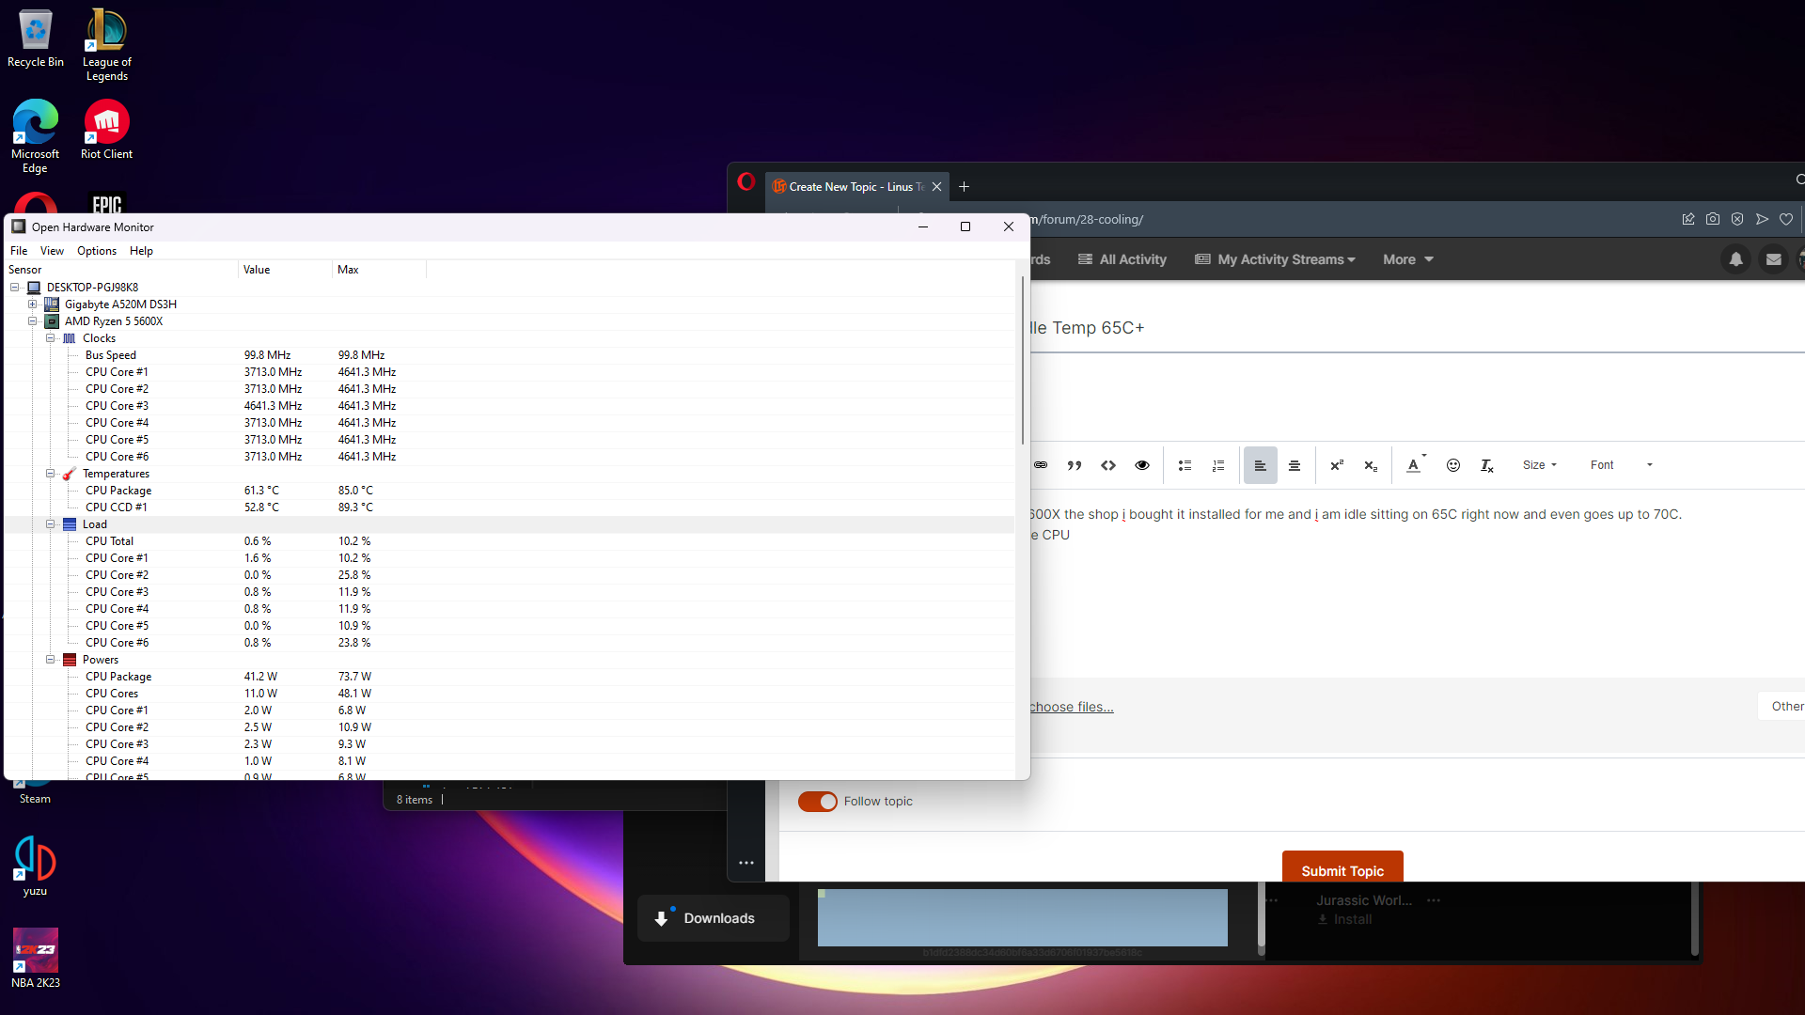Click the Opera logo menu button

click(x=746, y=181)
